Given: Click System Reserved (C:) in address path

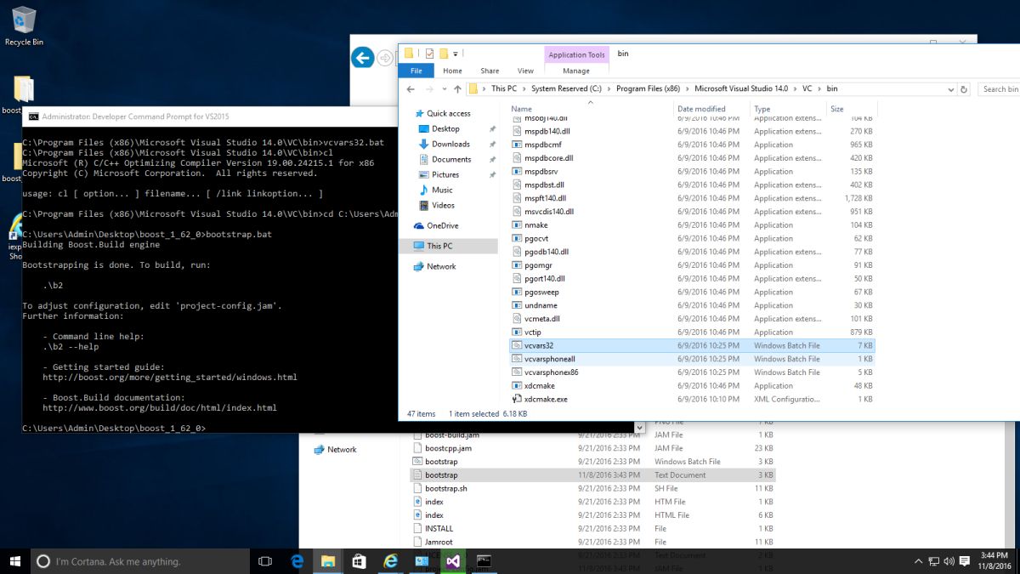Looking at the screenshot, I should (566, 88).
